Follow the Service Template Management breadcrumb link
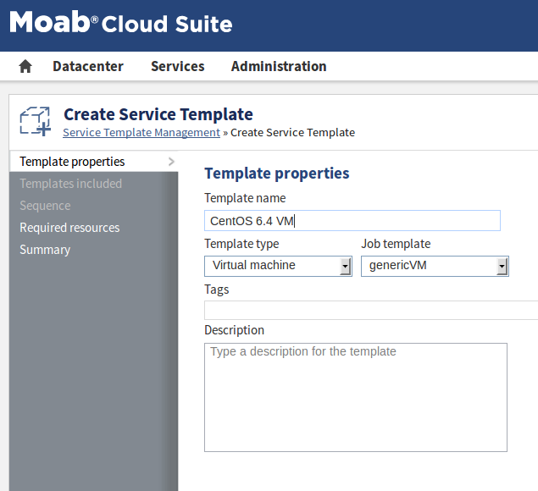The height and width of the screenshot is (491, 538). pyautogui.click(x=141, y=133)
